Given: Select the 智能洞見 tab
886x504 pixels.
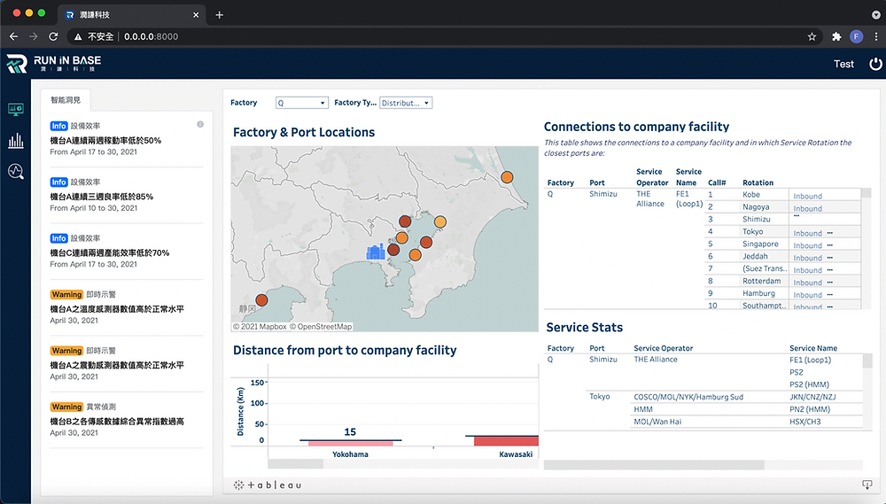Looking at the screenshot, I should [66, 100].
